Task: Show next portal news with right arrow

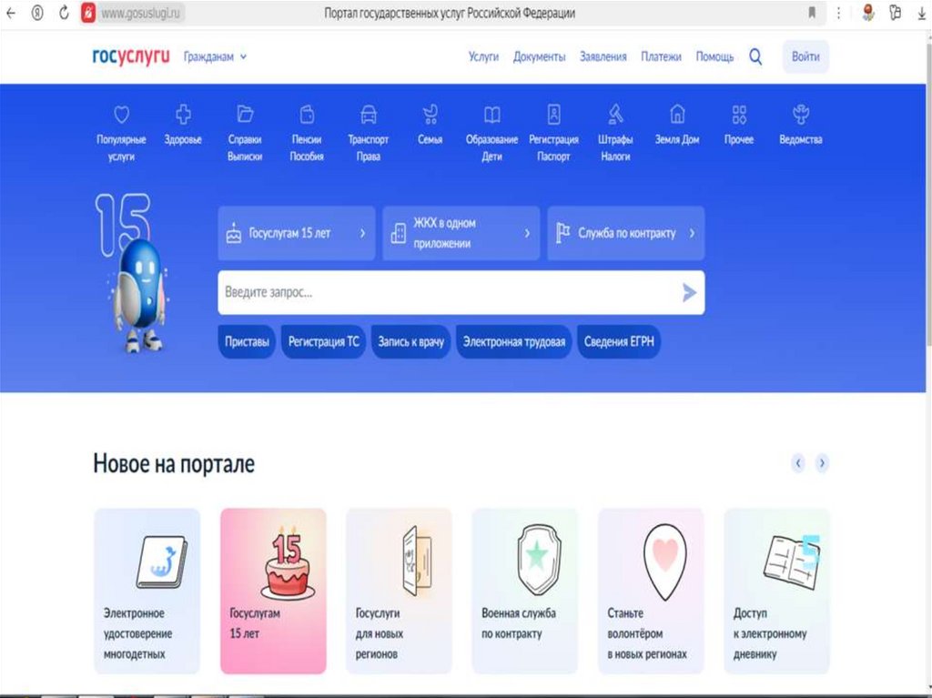Action: coord(822,463)
